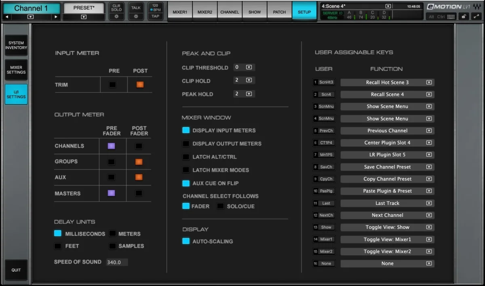This screenshot has width=485, height=286.
Task: Click the Alt modifier key
Action: pos(431,17)
